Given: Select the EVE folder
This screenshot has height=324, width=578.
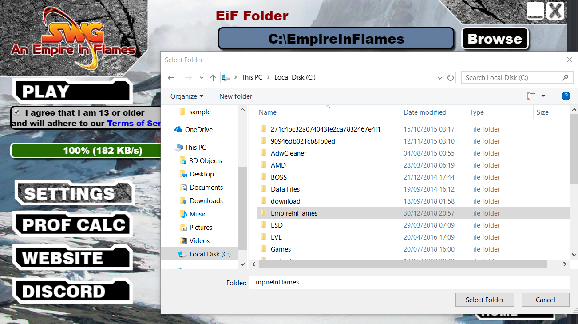Looking at the screenshot, I should (413, 237).
